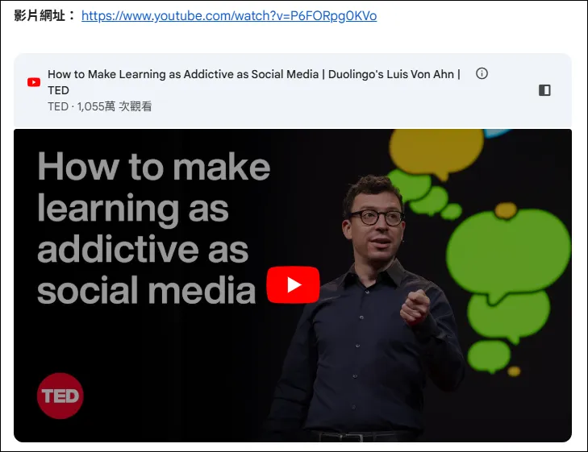Click the 'TED · 1,055萬 次觀看' channel text
This screenshot has height=452, width=588.
tap(100, 106)
